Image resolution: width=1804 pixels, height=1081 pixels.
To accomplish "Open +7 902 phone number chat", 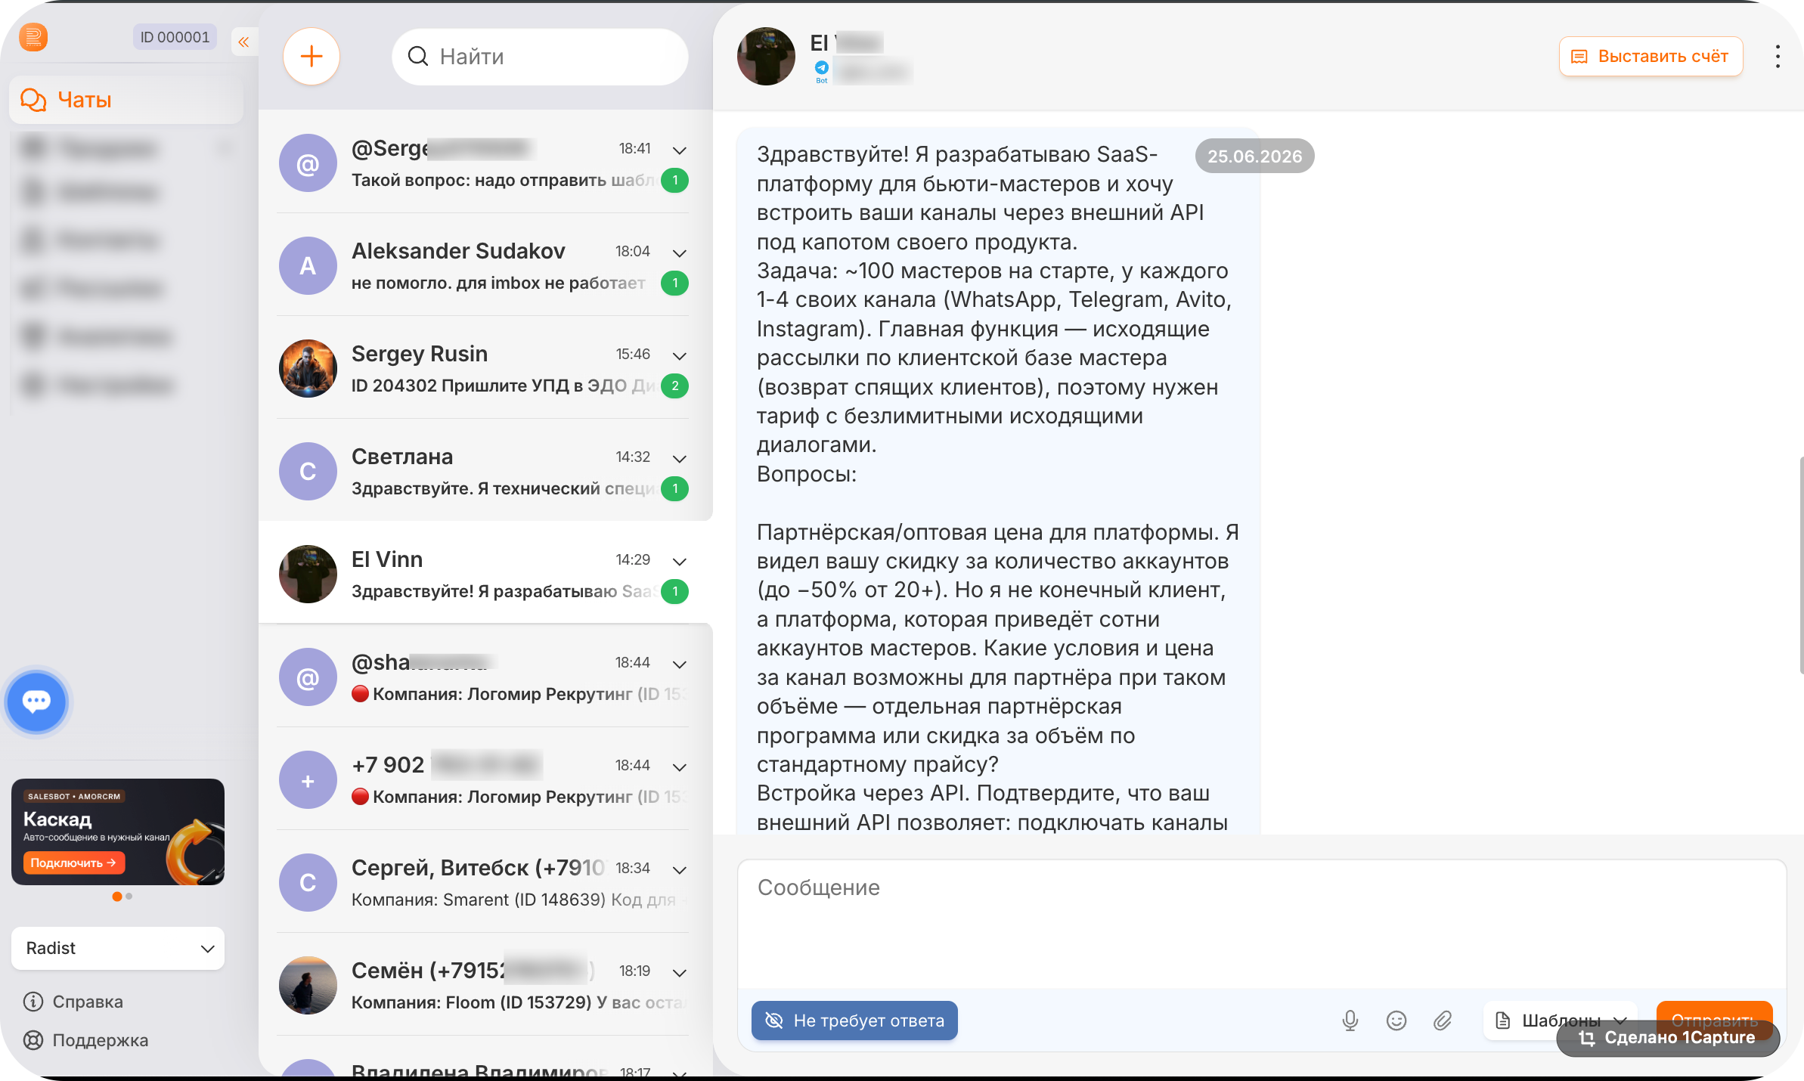I will [484, 779].
